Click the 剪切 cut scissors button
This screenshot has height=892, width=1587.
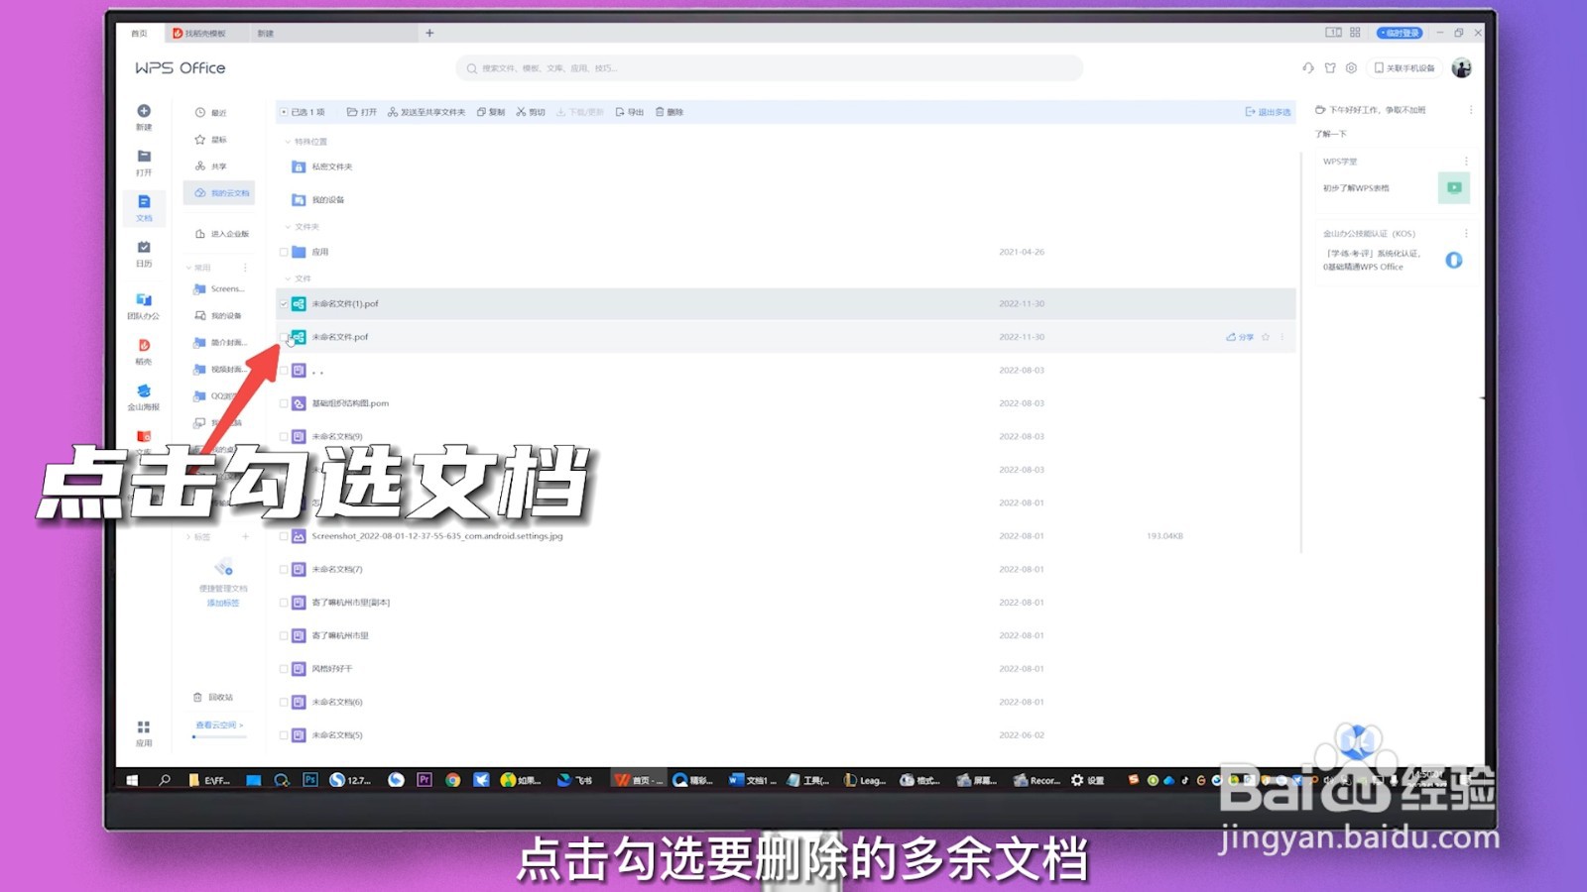pyautogui.click(x=531, y=112)
